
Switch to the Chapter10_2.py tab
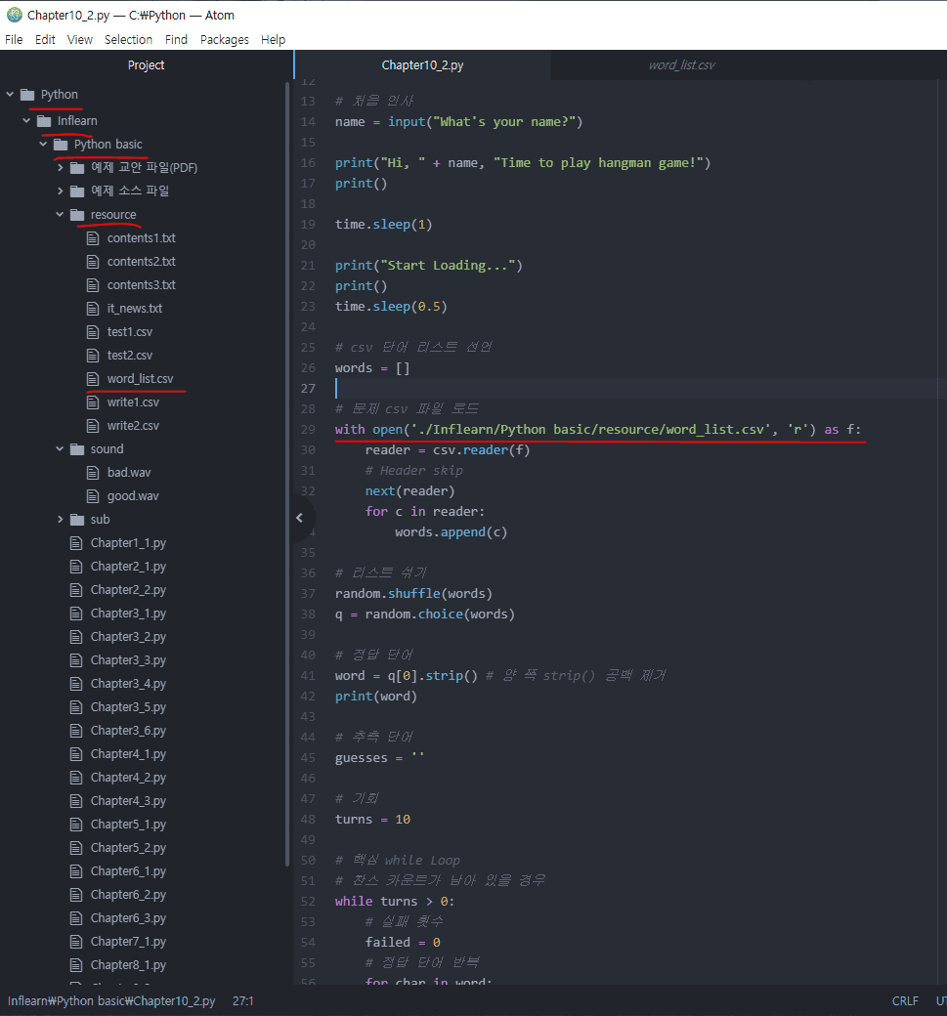pos(422,64)
